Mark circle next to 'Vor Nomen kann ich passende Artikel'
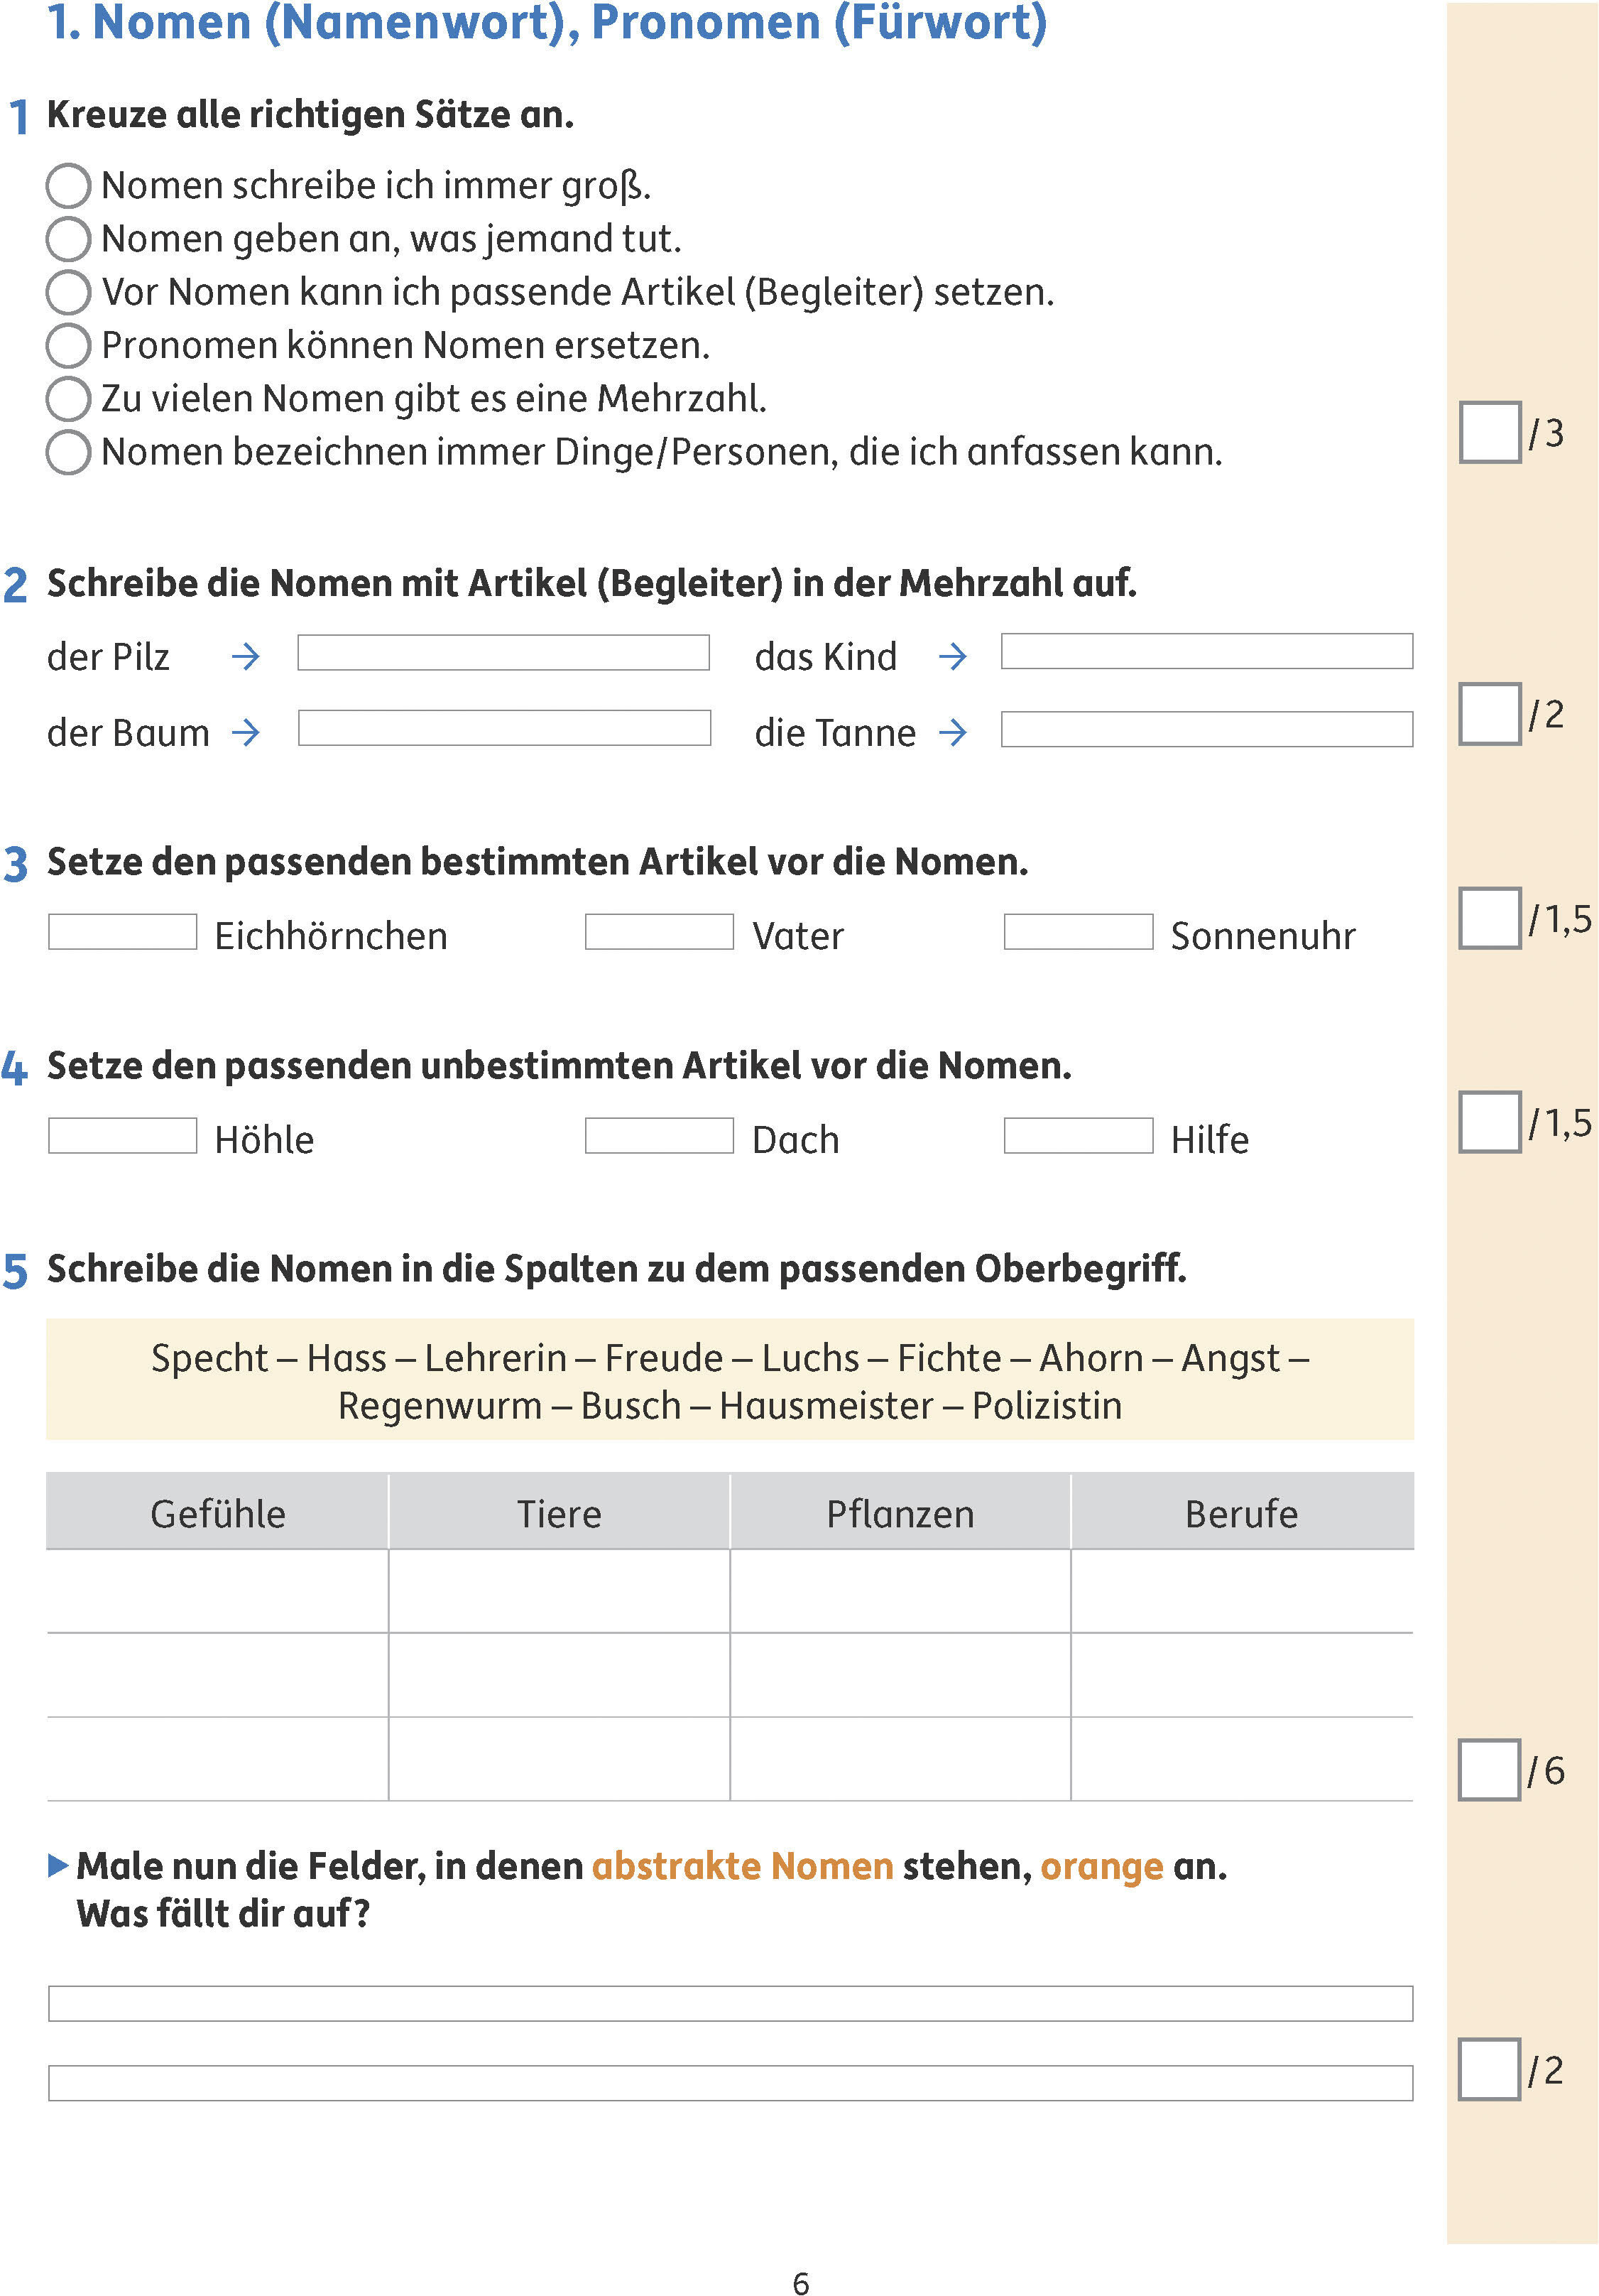1599x2296 pixels. point(69,292)
